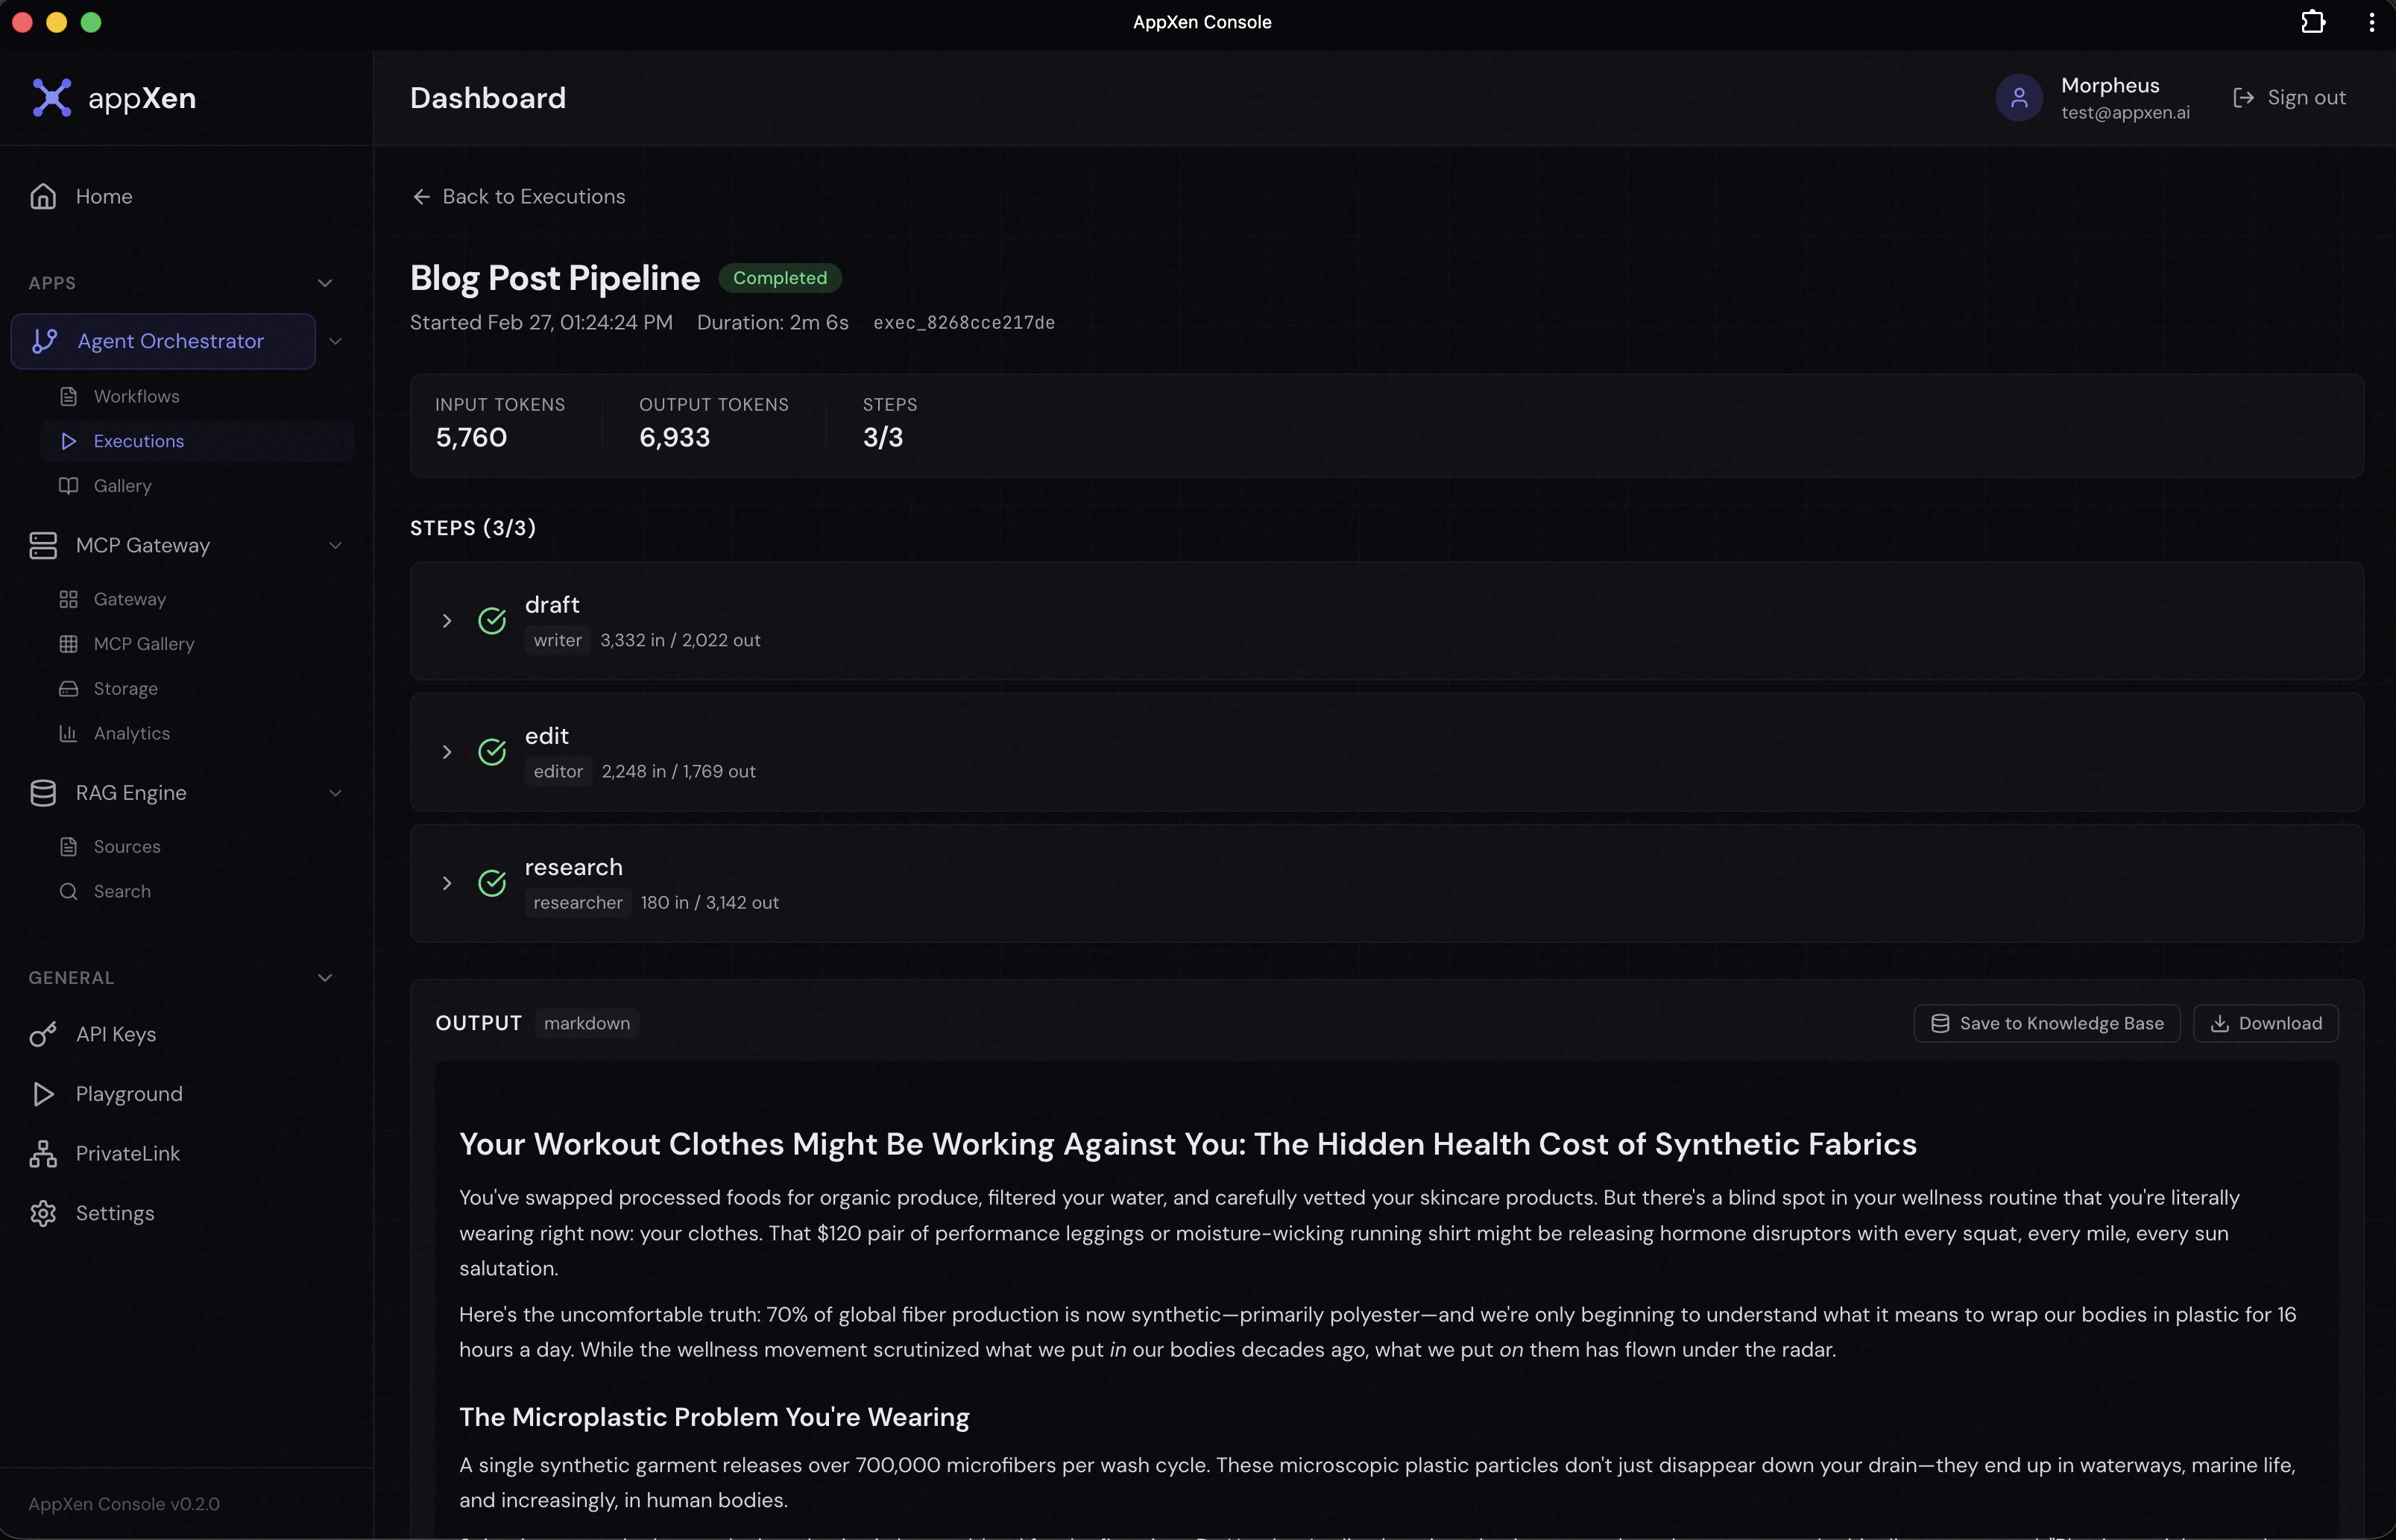This screenshot has width=2396, height=1540.
Task: Open Playground via its play icon
Action: [43, 1093]
